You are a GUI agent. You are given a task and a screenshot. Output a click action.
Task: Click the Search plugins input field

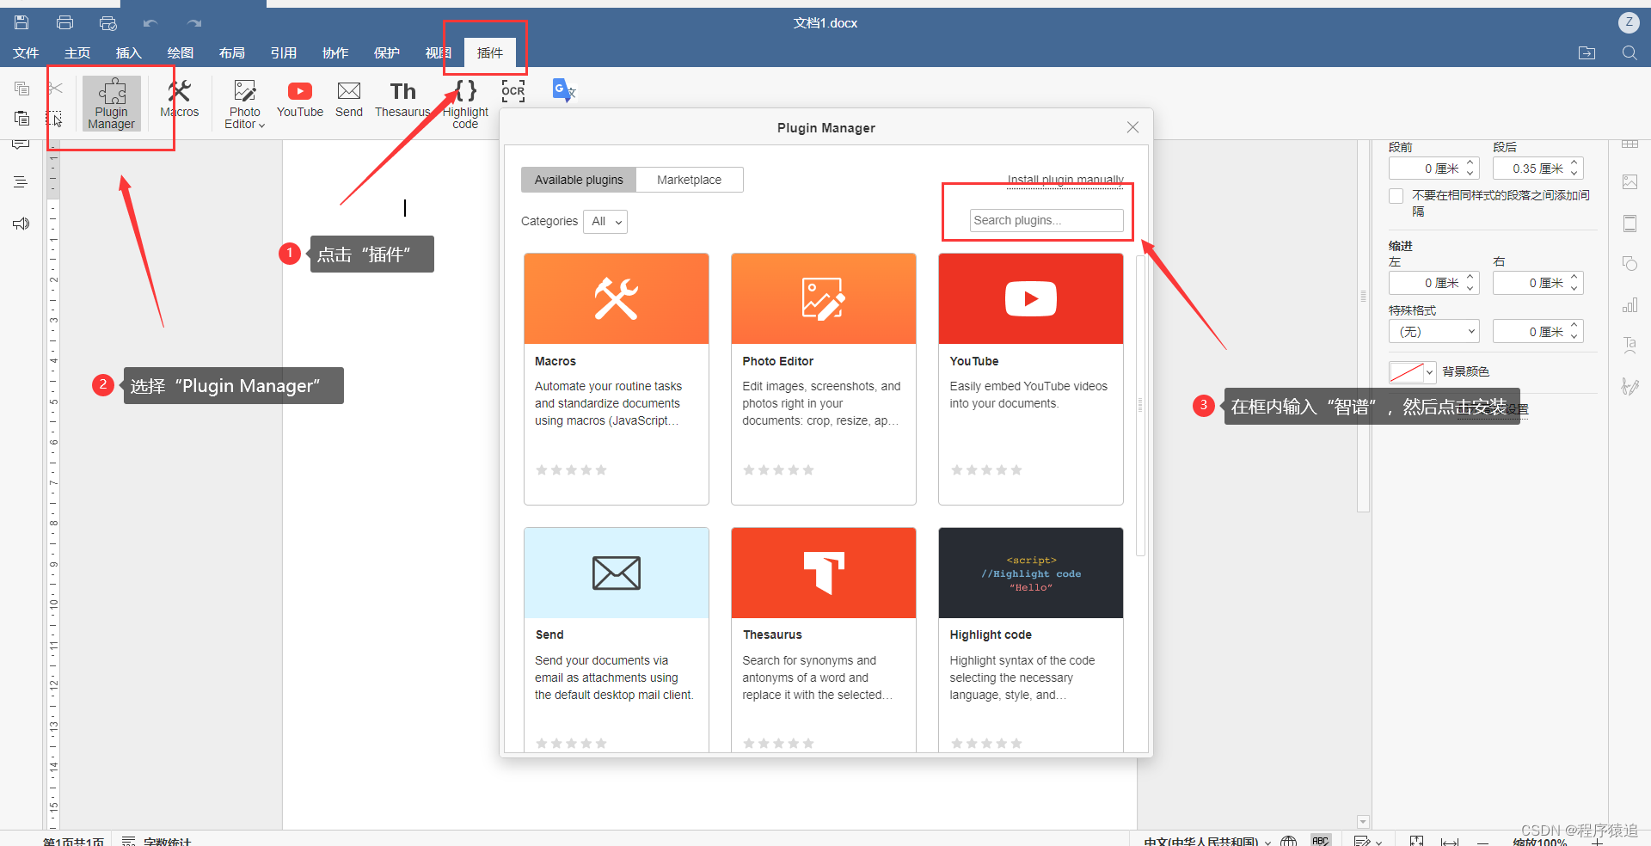click(1046, 220)
